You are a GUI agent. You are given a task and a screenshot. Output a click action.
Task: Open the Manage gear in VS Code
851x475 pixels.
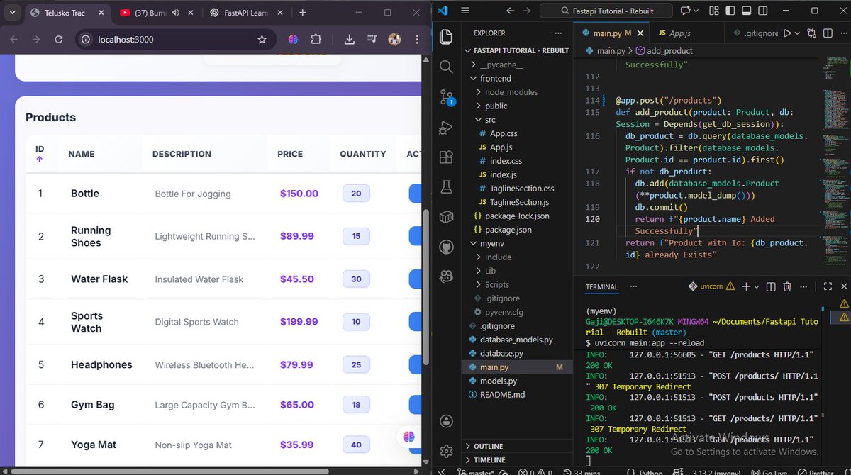(x=446, y=451)
